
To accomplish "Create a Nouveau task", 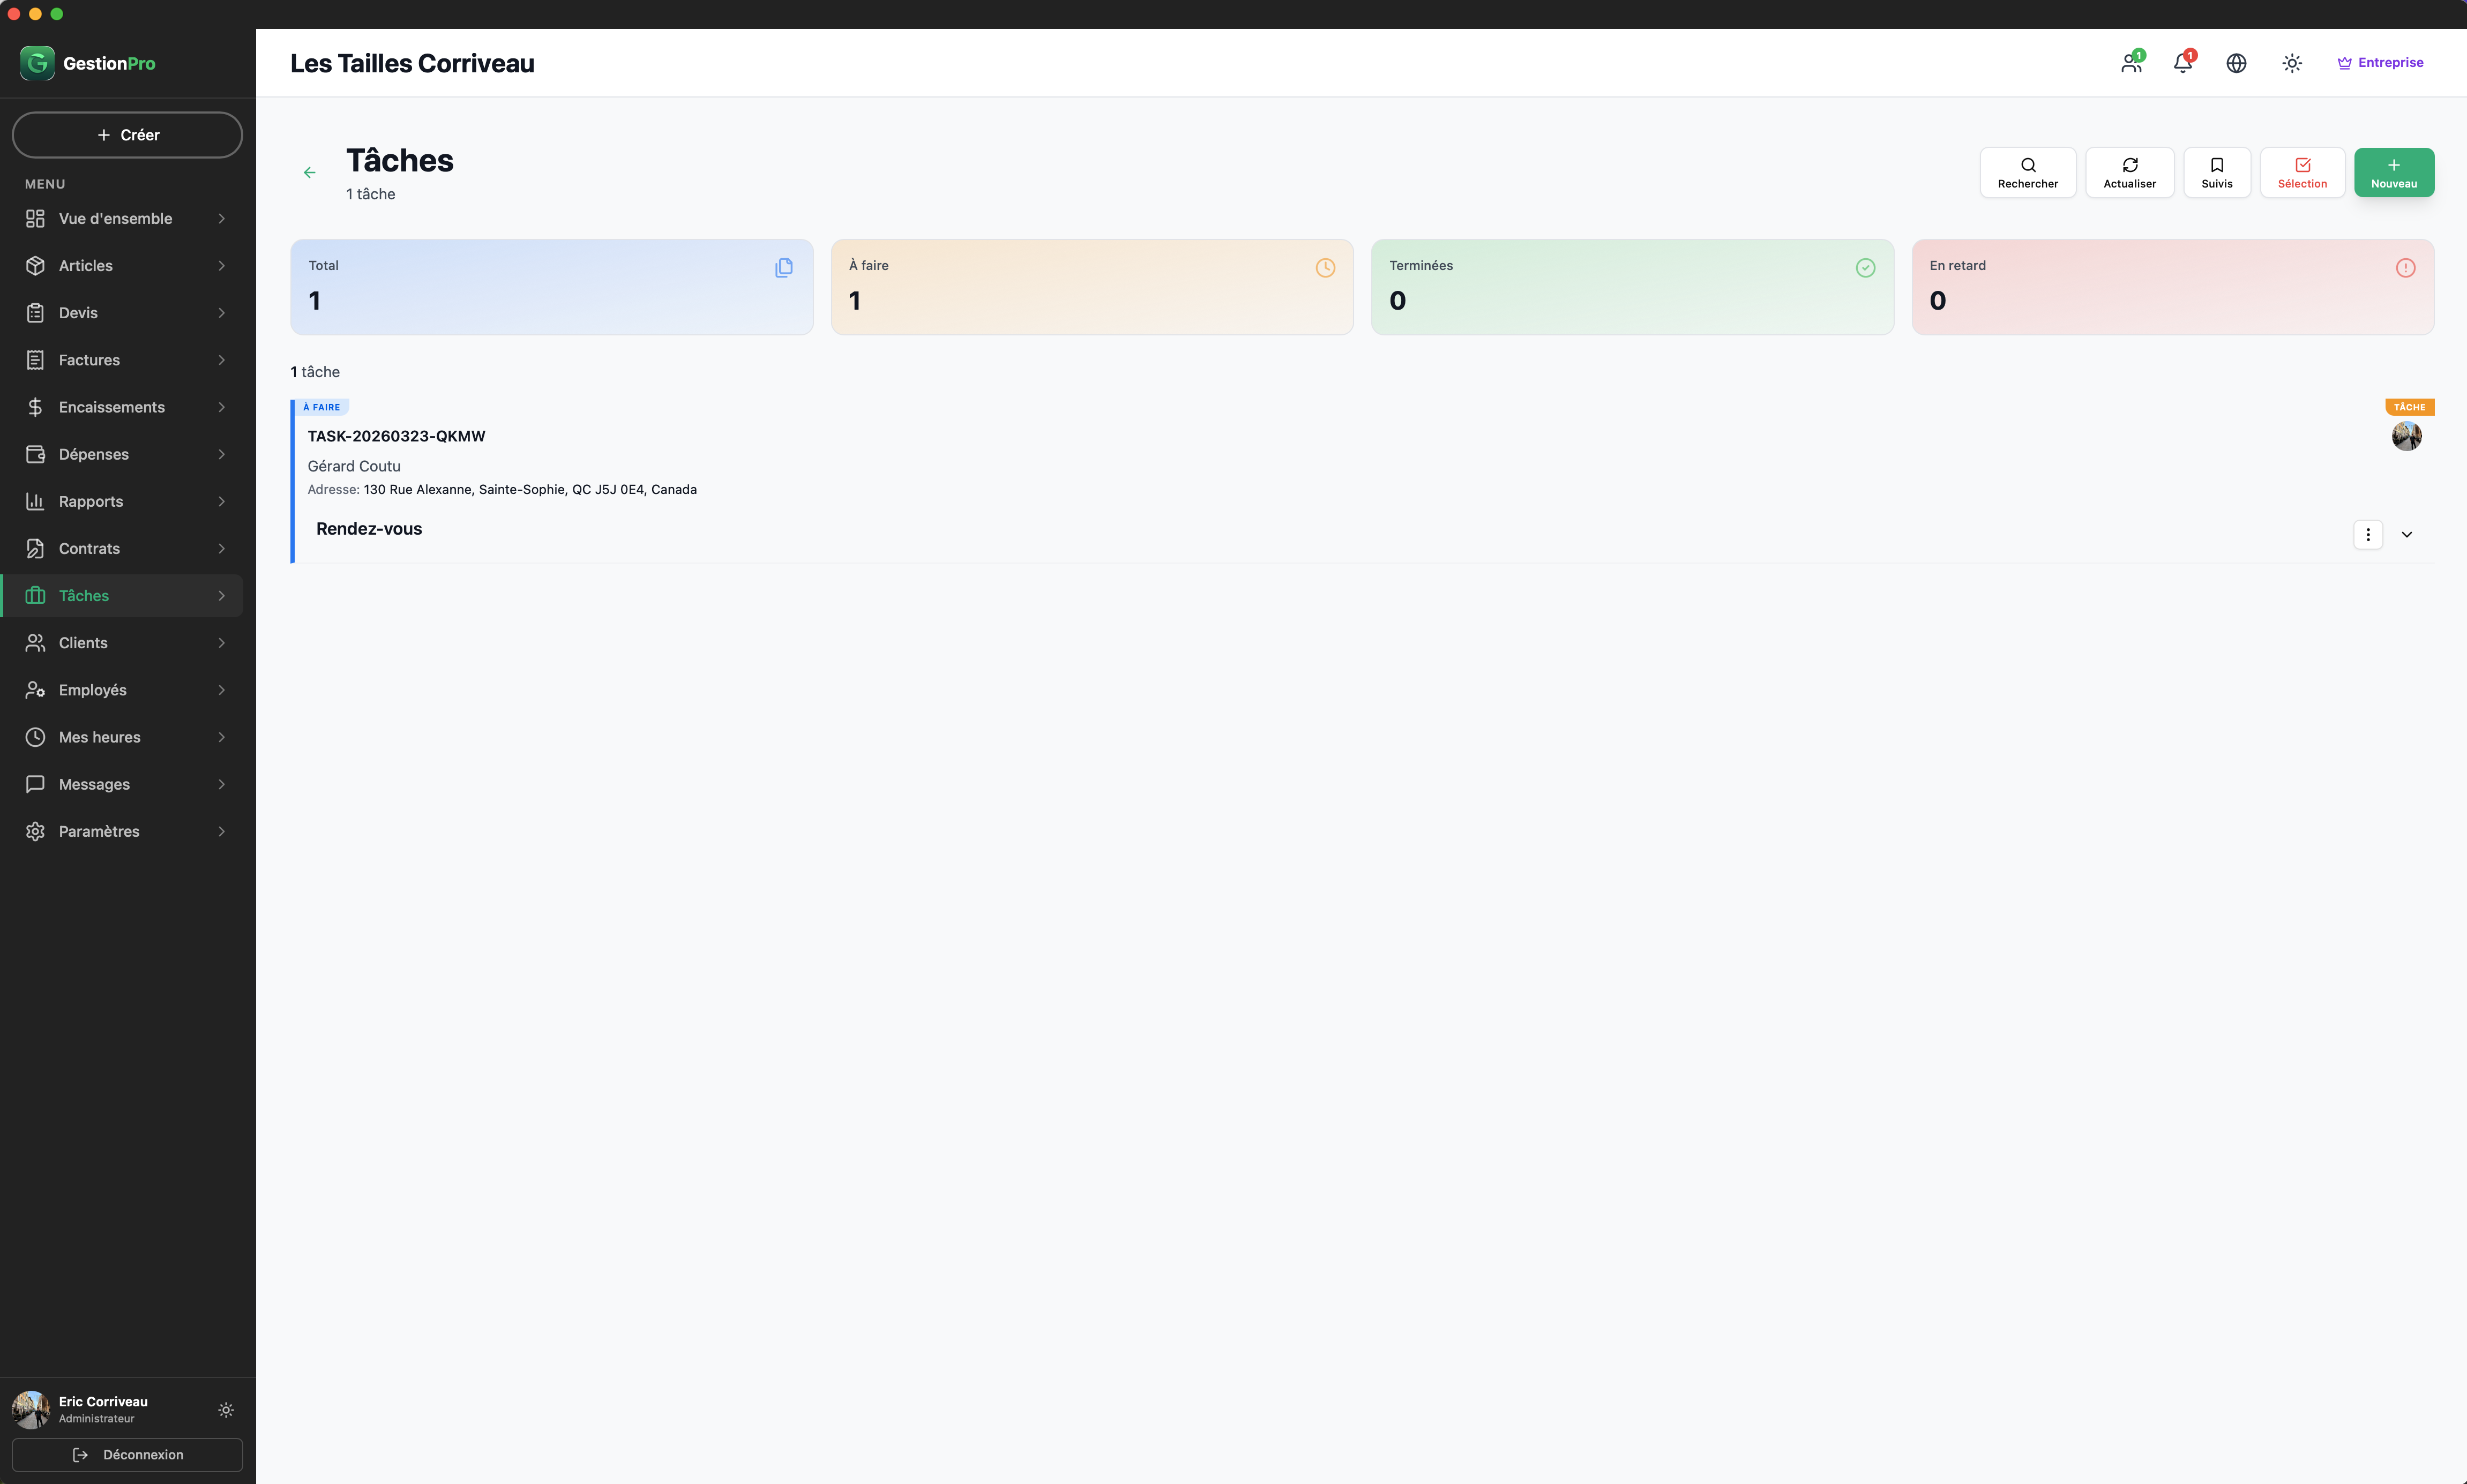I will (x=2393, y=173).
